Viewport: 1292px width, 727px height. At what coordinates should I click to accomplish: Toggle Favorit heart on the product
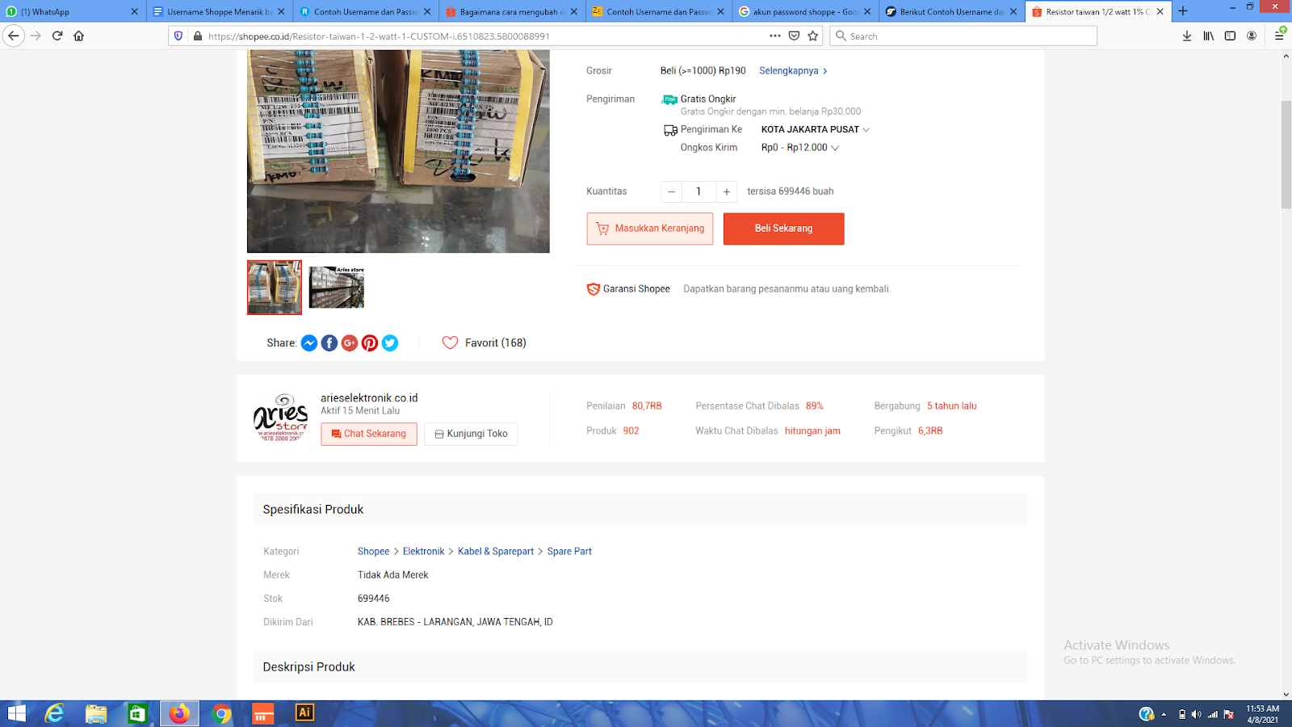pyautogui.click(x=451, y=342)
